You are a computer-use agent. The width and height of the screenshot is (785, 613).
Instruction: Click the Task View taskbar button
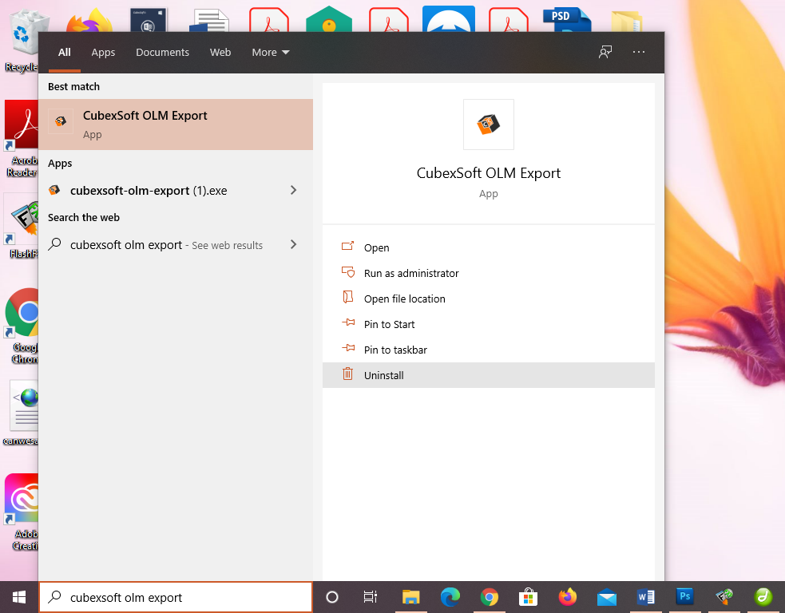tap(371, 597)
